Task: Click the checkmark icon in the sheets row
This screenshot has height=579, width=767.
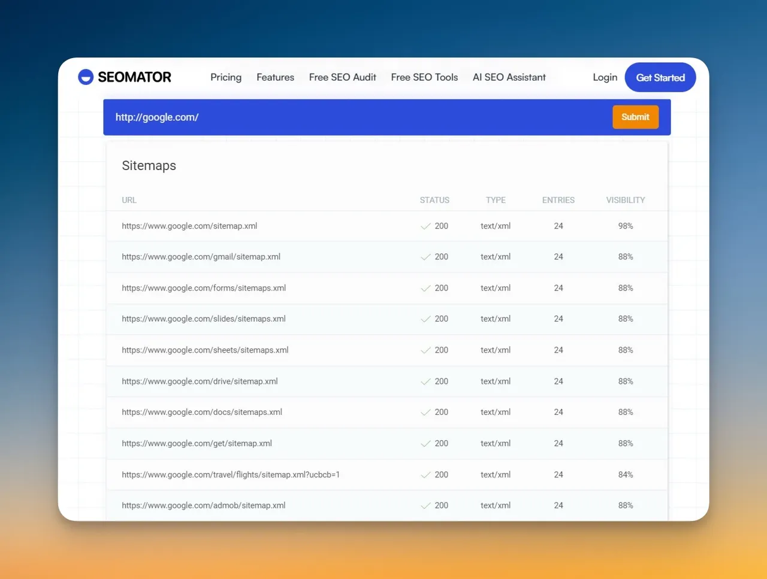Action: click(425, 350)
